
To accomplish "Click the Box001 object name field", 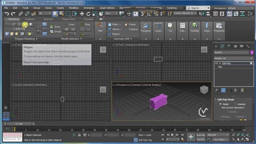I will coord(231,52).
